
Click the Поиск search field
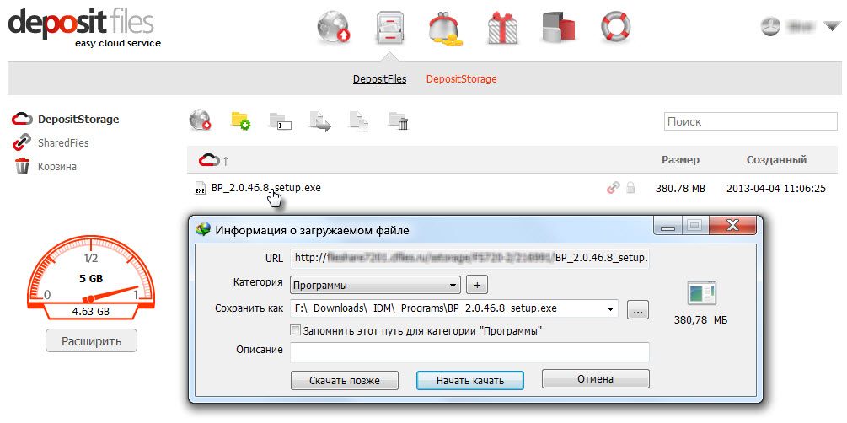(x=750, y=121)
